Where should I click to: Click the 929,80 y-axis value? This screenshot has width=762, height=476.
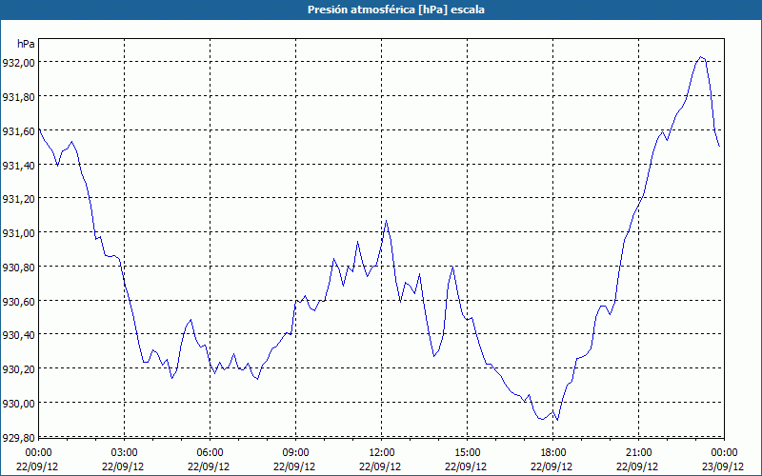coord(18,437)
